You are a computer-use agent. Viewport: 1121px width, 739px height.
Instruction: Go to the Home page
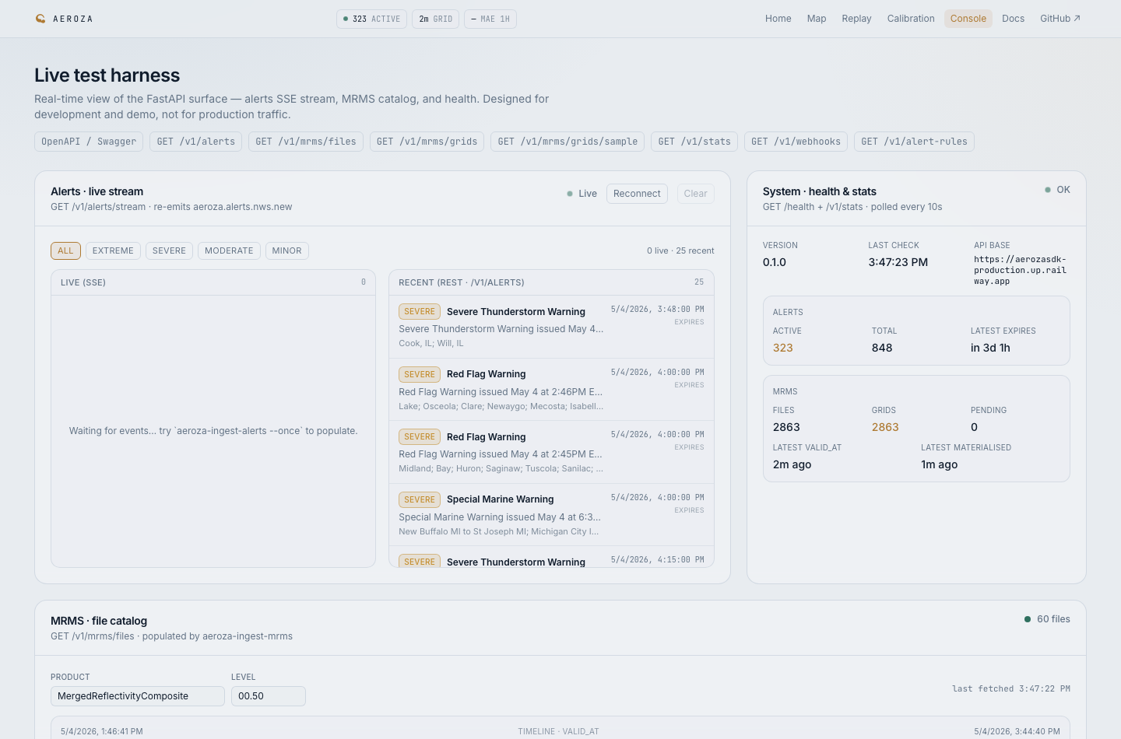[778, 19]
